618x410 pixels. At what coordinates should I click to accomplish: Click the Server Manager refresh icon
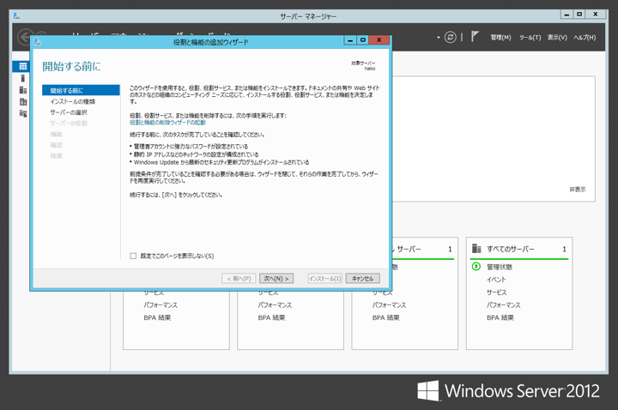point(450,37)
